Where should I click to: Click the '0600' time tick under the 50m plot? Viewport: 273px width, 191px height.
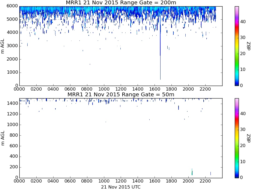(70, 181)
